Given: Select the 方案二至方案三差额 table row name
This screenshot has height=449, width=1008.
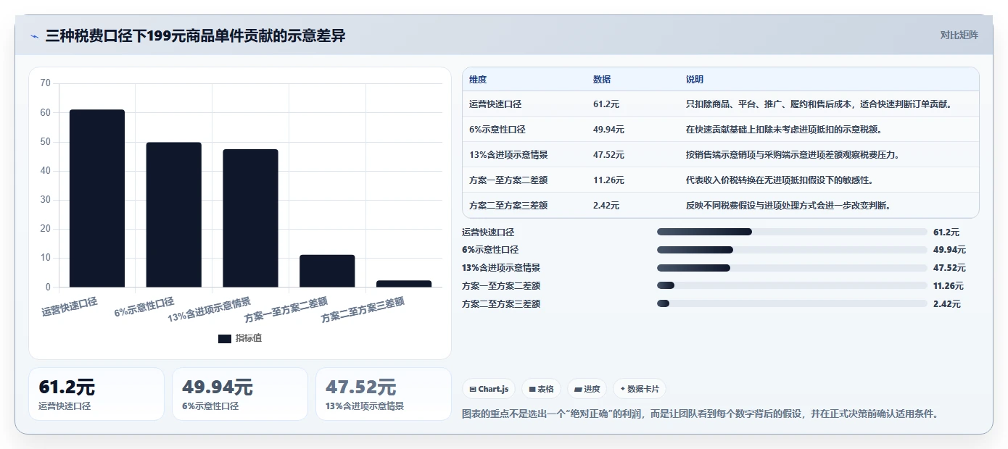Looking at the screenshot, I should coord(508,206).
